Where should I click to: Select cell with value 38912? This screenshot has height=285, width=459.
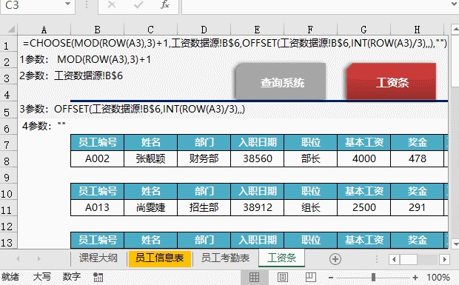tap(258, 207)
